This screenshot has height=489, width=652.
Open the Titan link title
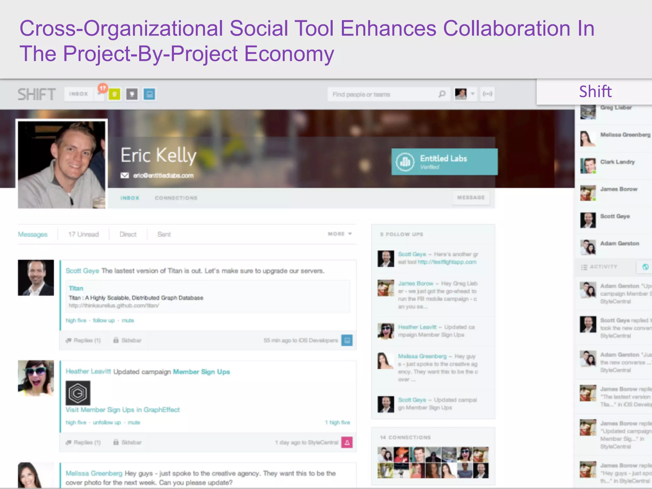pos(76,288)
